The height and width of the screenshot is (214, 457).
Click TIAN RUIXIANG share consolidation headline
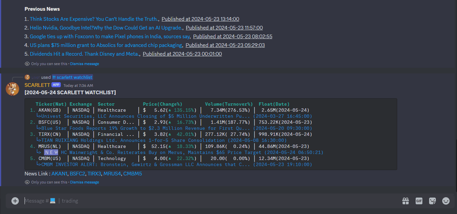[x=161, y=140]
